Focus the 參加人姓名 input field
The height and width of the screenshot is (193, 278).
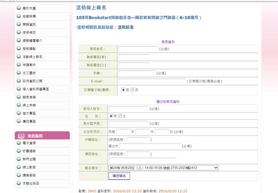coord(129,109)
